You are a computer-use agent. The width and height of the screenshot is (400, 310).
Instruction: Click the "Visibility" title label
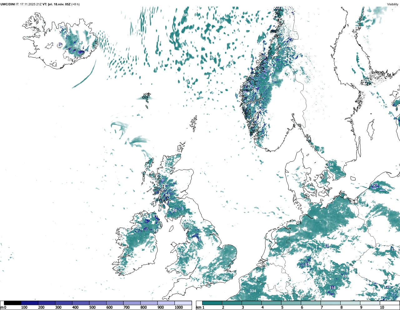(392, 4)
